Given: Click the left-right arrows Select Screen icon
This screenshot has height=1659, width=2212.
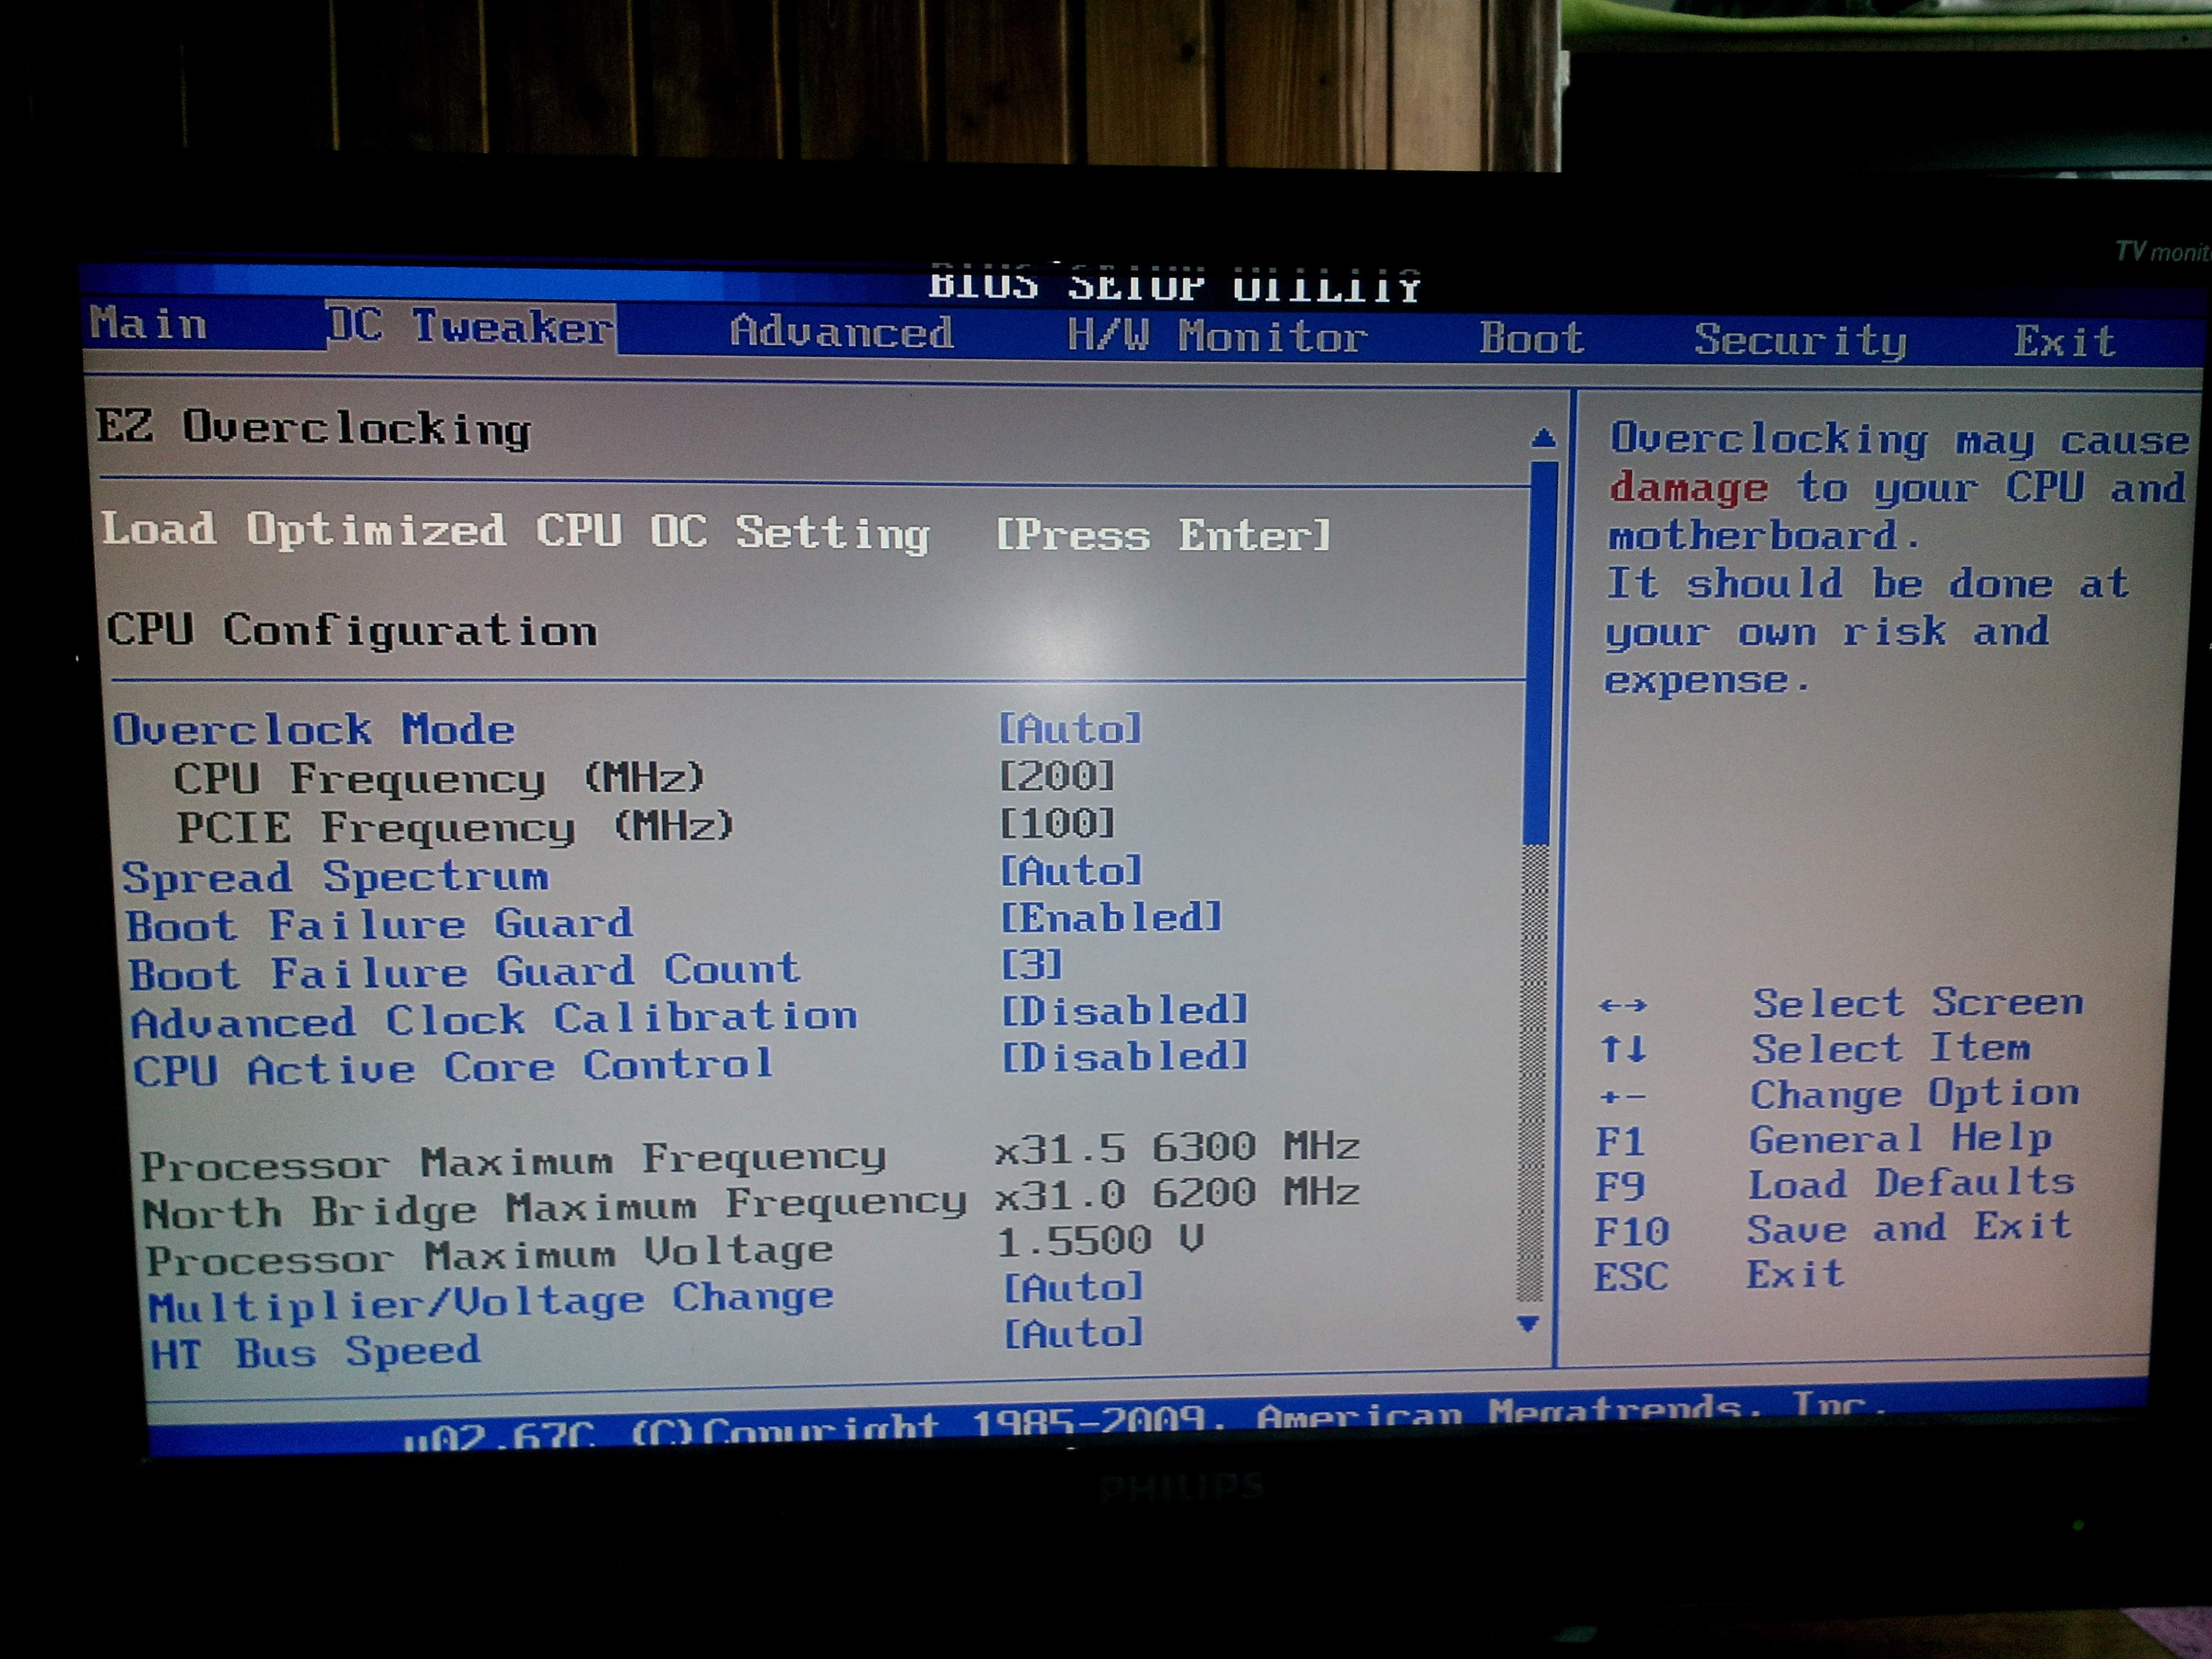Looking at the screenshot, I should pyautogui.click(x=1622, y=1005).
